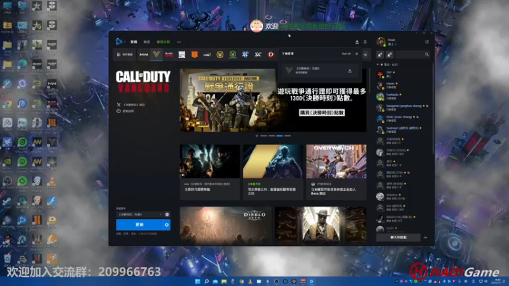Click the globe icon beside version dropdown
Image resolution: width=509 pixels, height=286 pixels.
click(167, 214)
